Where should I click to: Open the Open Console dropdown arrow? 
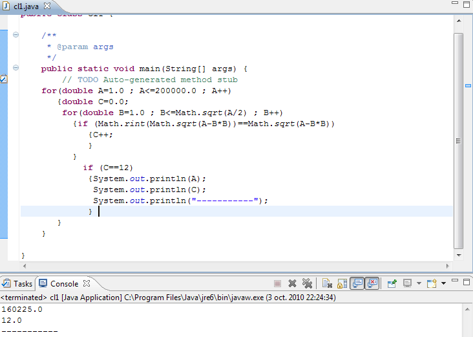pyautogui.click(x=443, y=283)
